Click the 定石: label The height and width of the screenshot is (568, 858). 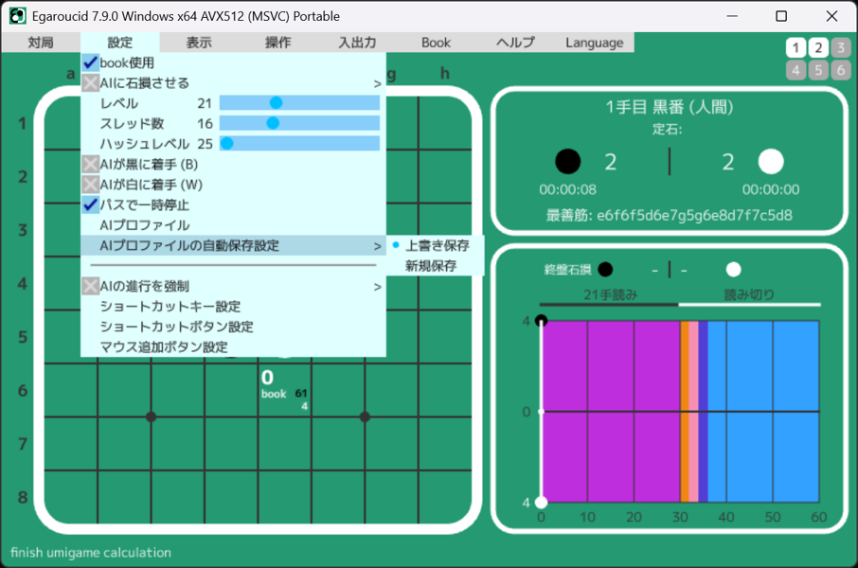668,129
